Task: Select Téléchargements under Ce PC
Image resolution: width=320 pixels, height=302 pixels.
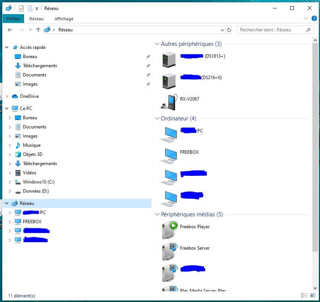Action: click(40, 164)
